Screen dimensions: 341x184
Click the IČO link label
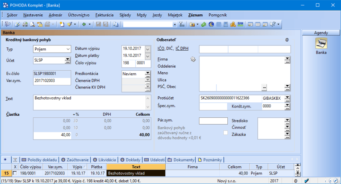[161, 48]
